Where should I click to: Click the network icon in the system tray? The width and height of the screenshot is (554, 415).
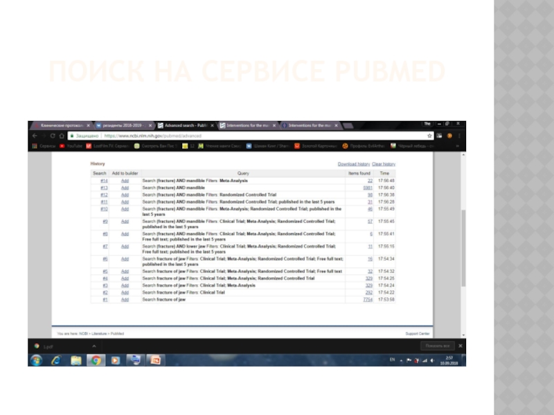pyautogui.click(x=425, y=360)
